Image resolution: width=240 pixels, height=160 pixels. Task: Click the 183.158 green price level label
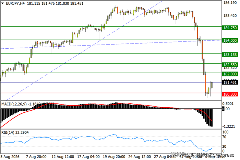[x=230, y=54]
